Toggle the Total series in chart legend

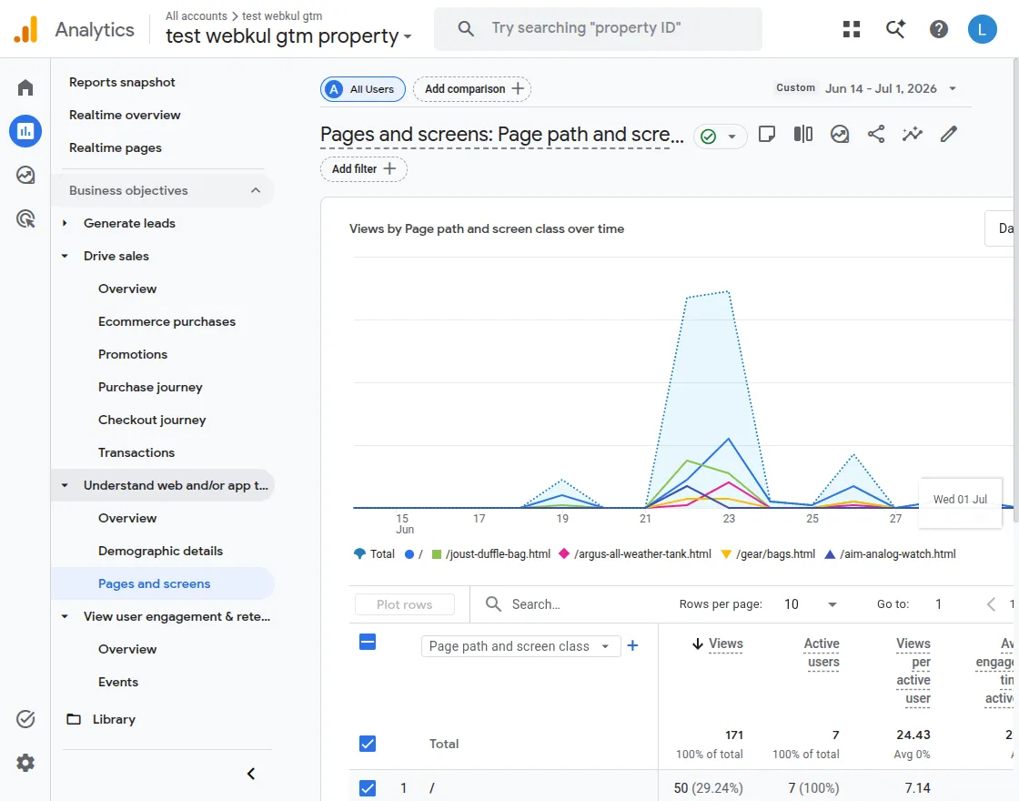374,554
